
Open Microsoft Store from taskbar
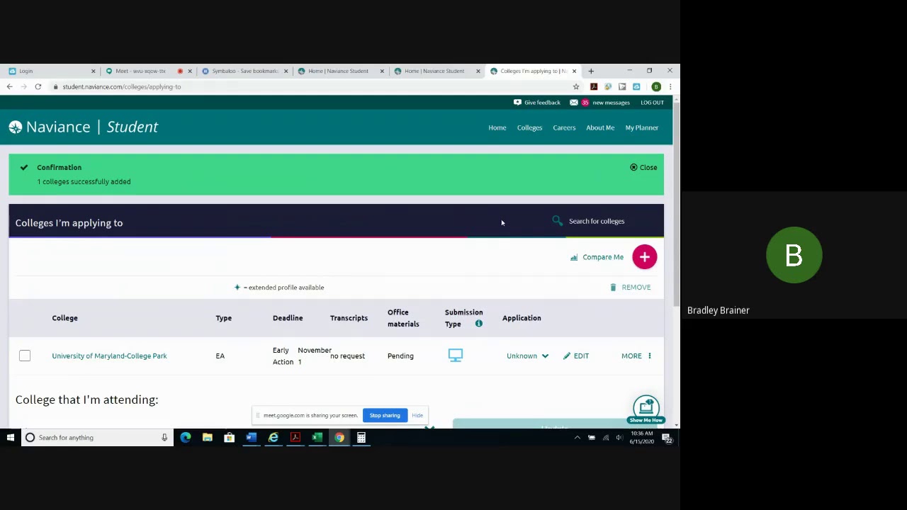(229, 438)
